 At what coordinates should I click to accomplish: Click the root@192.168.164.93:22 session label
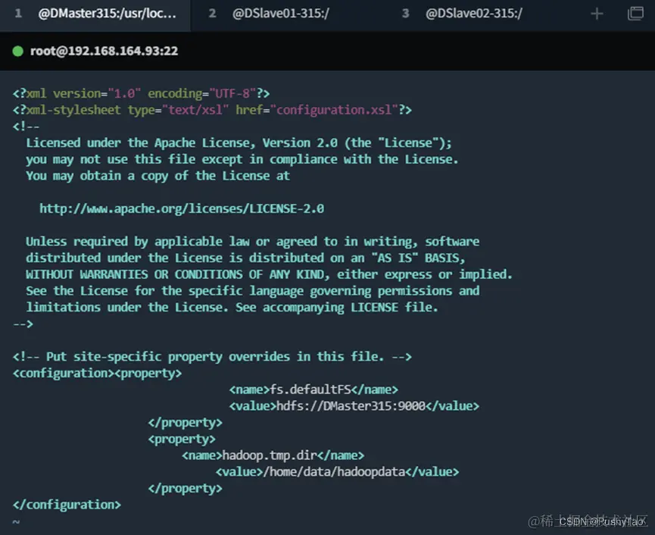104,51
